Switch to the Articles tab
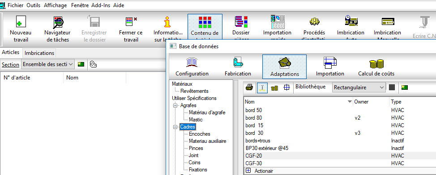The image size is (436, 175). (11, 52)
